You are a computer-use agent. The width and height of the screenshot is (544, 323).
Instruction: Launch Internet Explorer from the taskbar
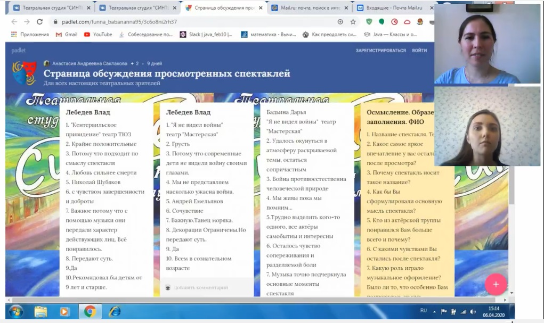(x=115, y=312)
